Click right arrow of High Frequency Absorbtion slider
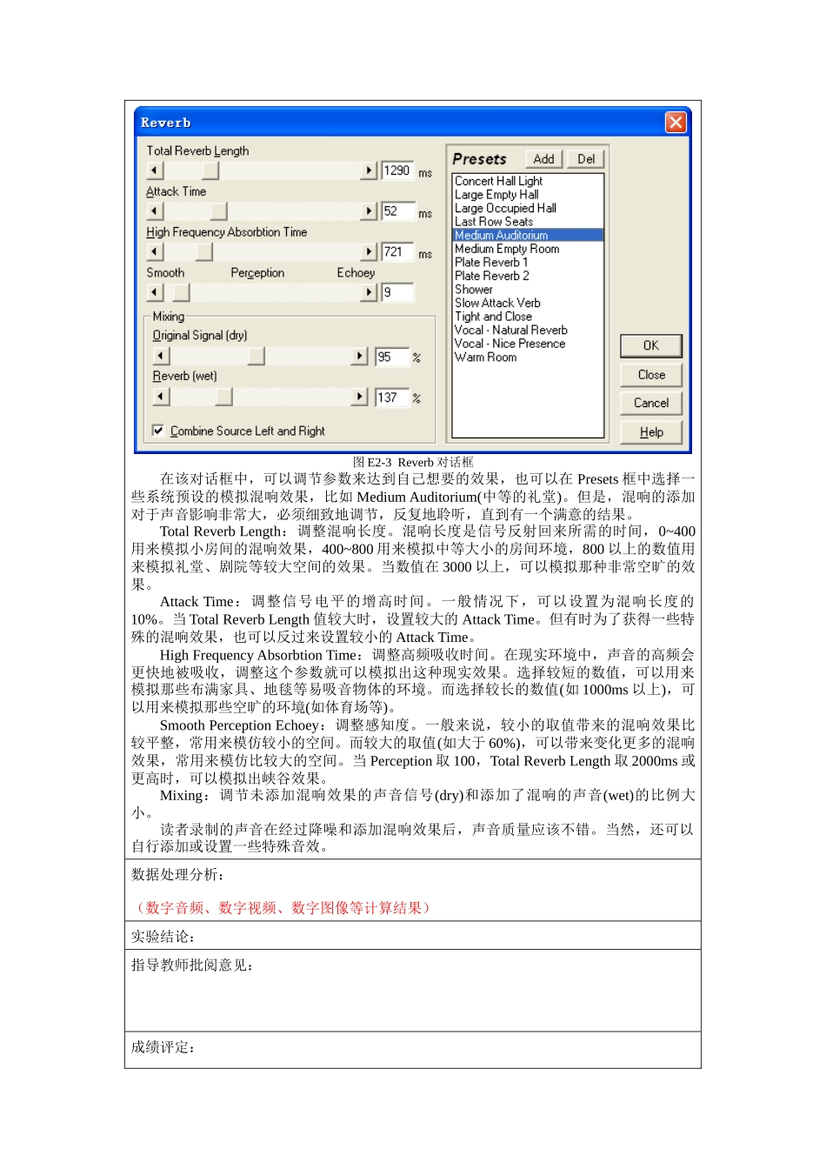The width and height of the screenshot is (826, 1169). pos(370,252)
